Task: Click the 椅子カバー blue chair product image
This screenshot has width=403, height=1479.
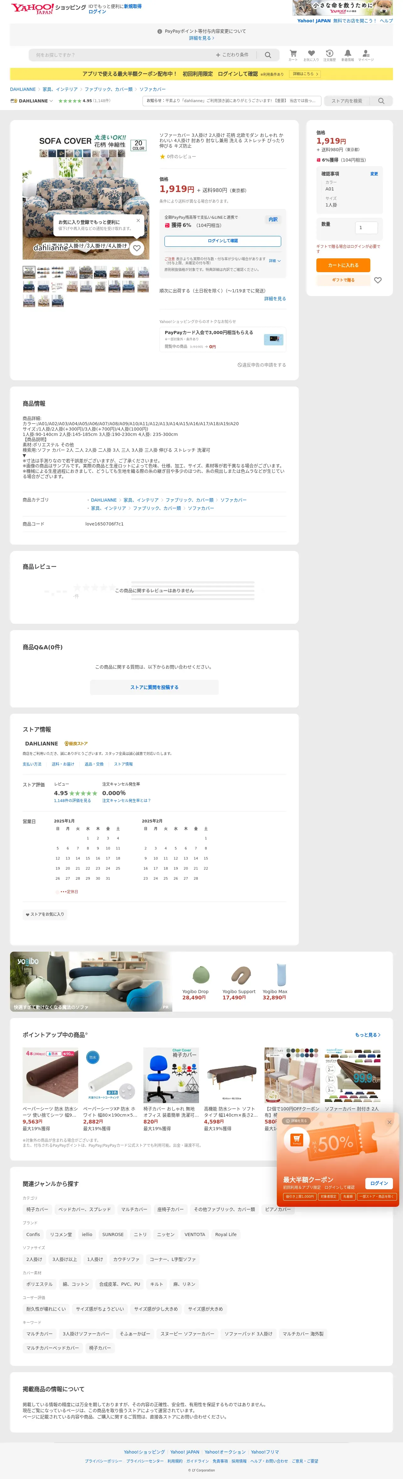Action: [x=171, y=1075]
